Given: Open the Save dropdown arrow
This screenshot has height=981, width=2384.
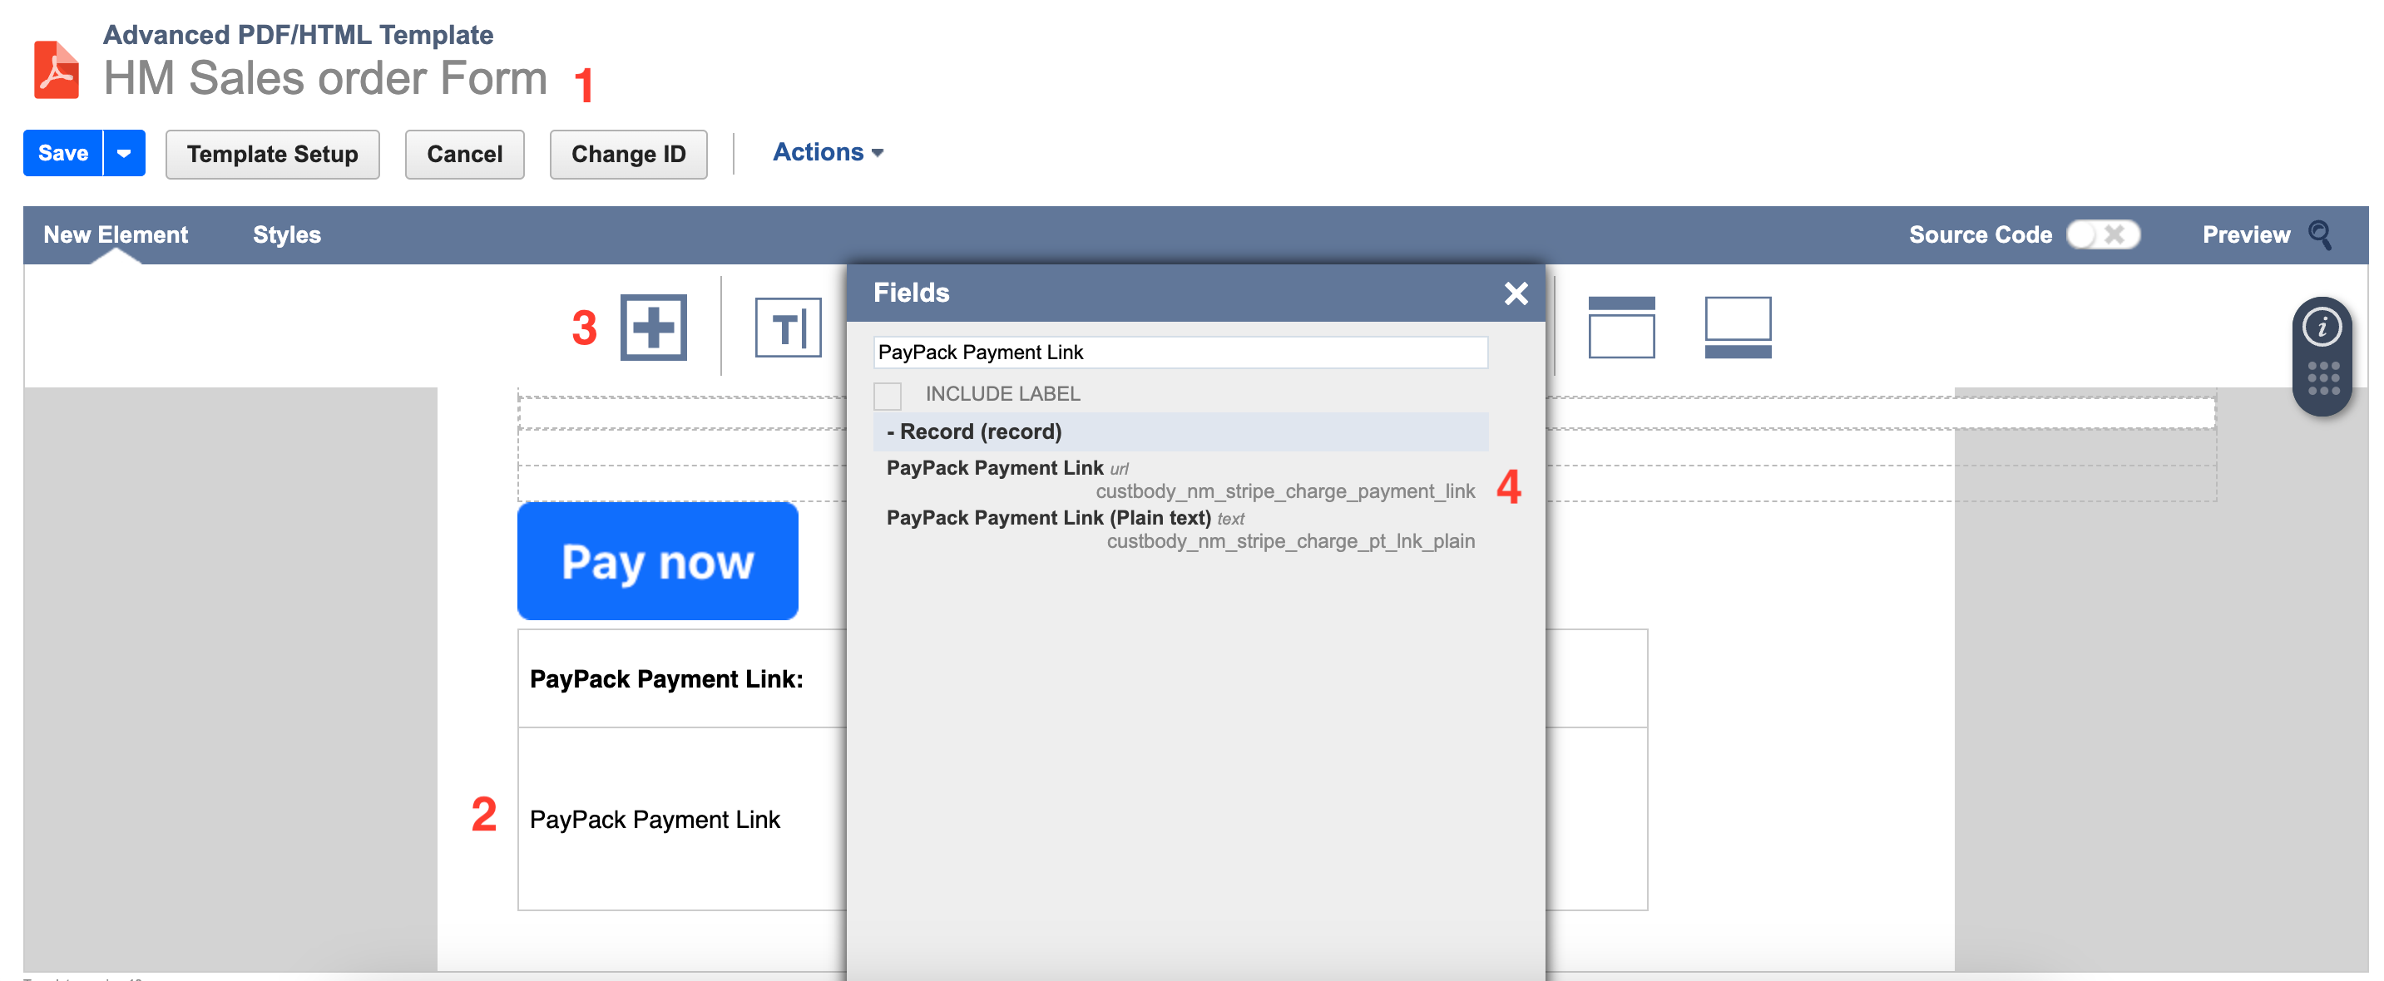Looking at the screenshot, I should [124, 154].
